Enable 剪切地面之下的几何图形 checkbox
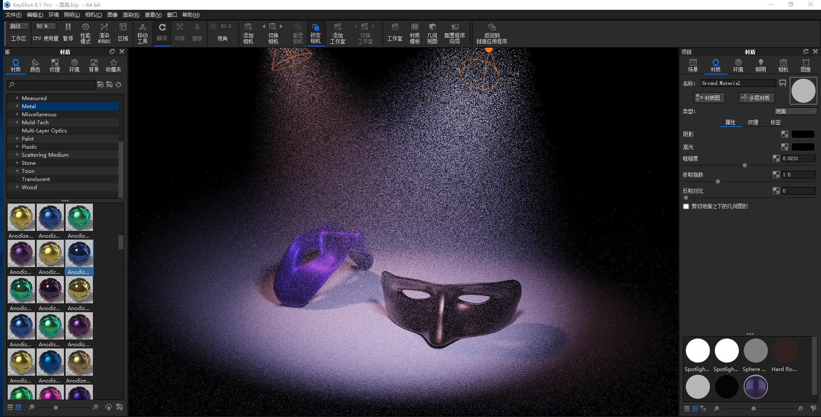Screen dimensions: 821x417 tap(686, 207)
